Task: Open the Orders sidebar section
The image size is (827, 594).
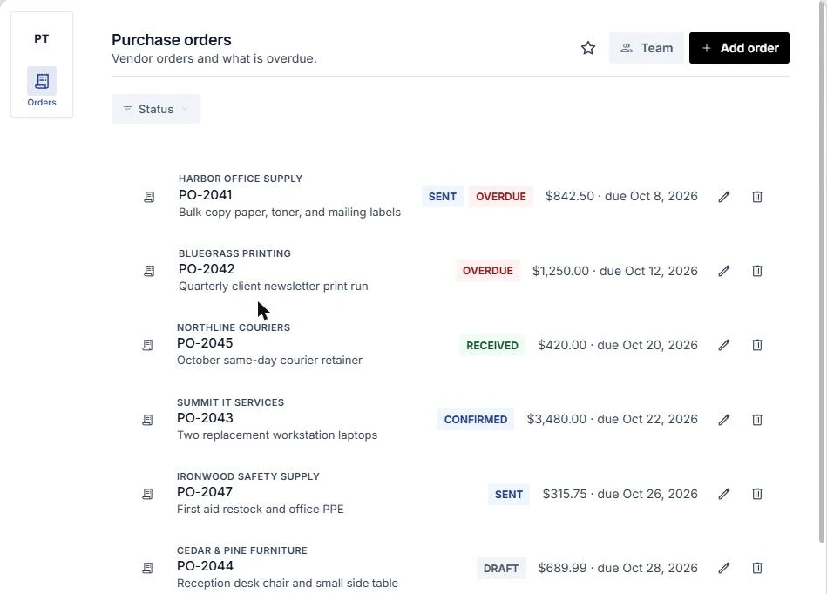Action: pos(42,87)
